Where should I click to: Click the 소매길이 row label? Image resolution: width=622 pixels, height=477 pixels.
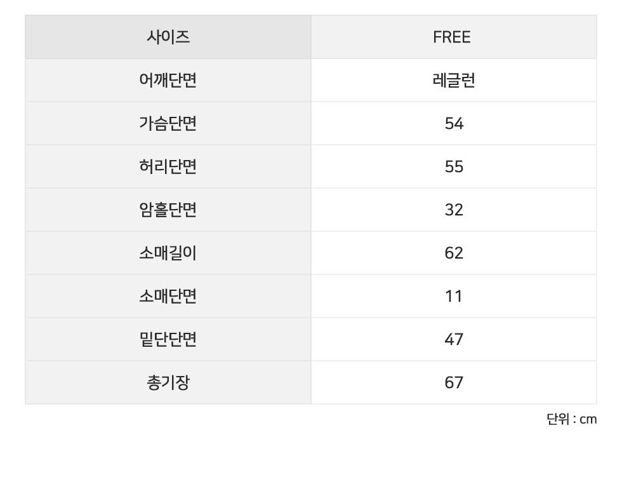coord(168,253)
